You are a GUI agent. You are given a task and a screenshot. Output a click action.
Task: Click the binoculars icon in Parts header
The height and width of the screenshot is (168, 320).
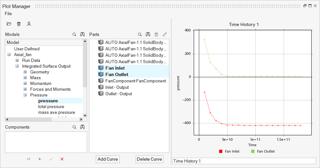point(148,34)
